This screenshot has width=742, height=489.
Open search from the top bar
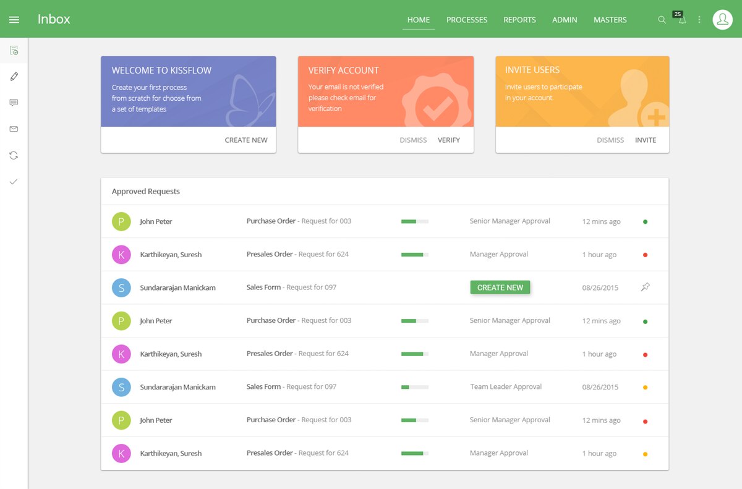662,20
